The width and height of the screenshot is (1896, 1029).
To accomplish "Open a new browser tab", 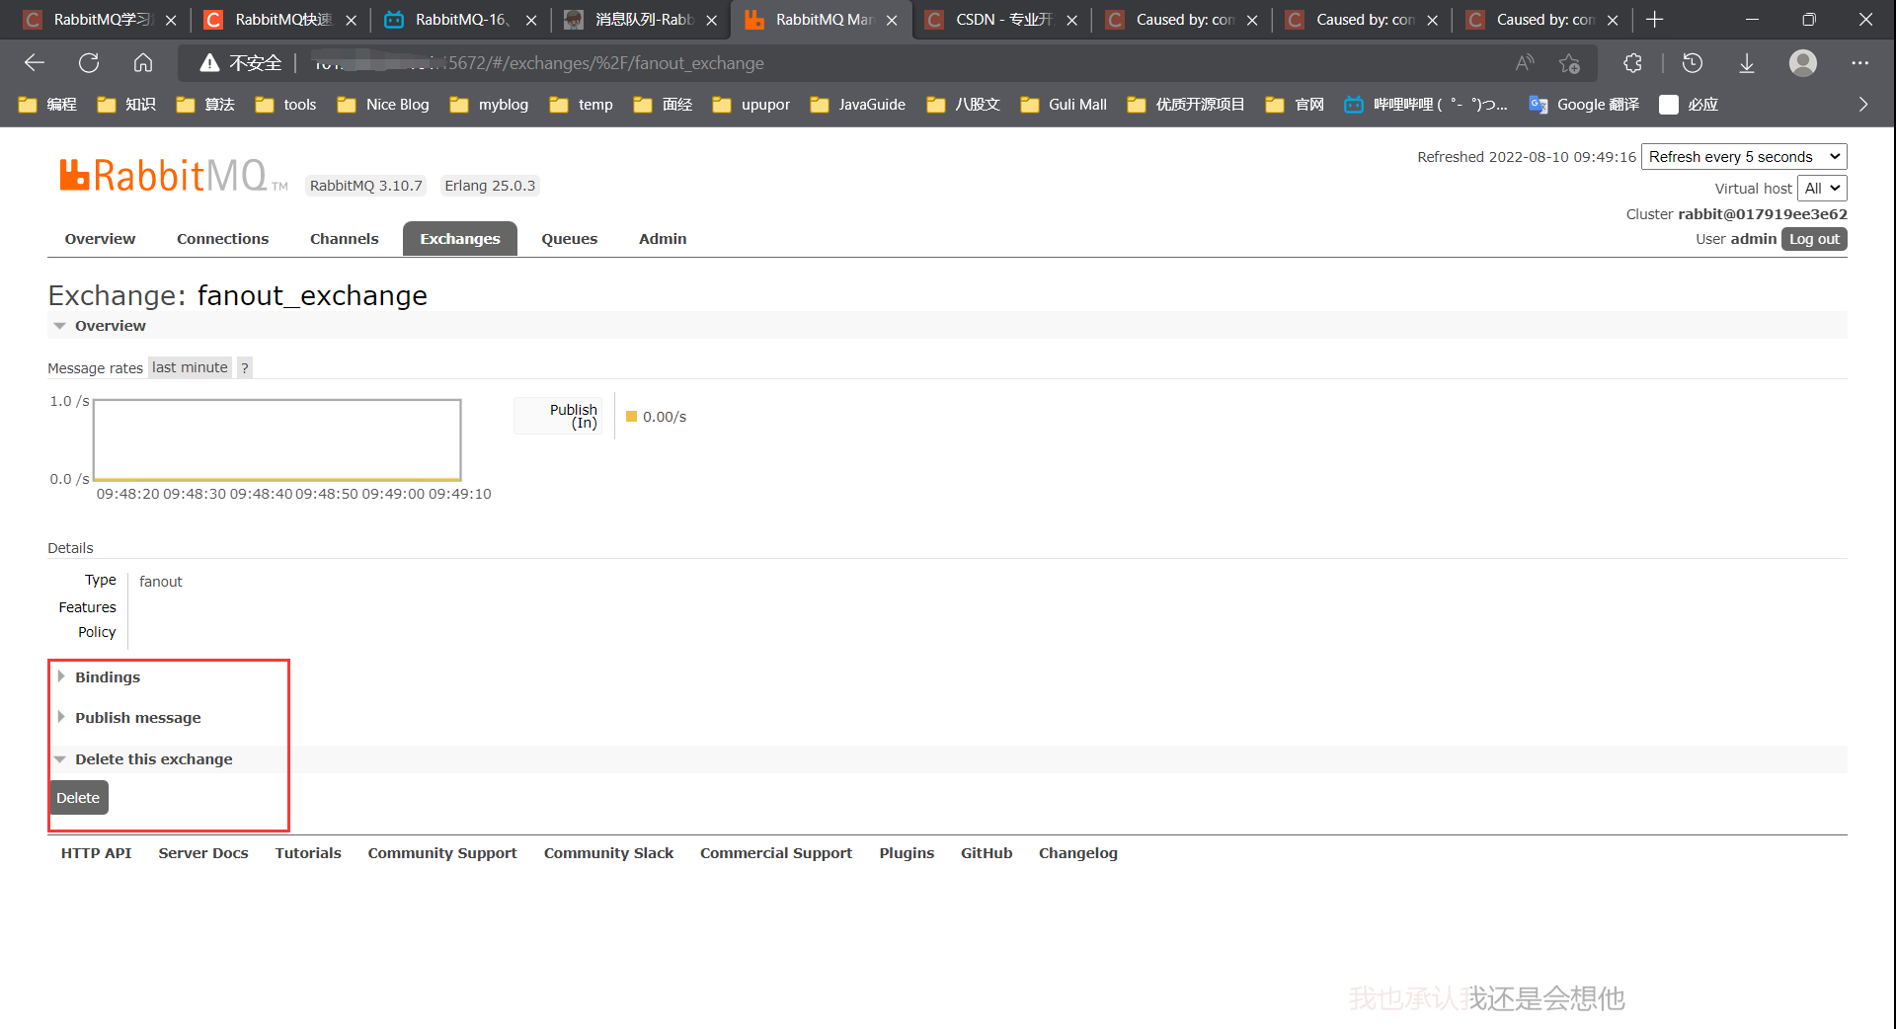I will coord(1655,19).
